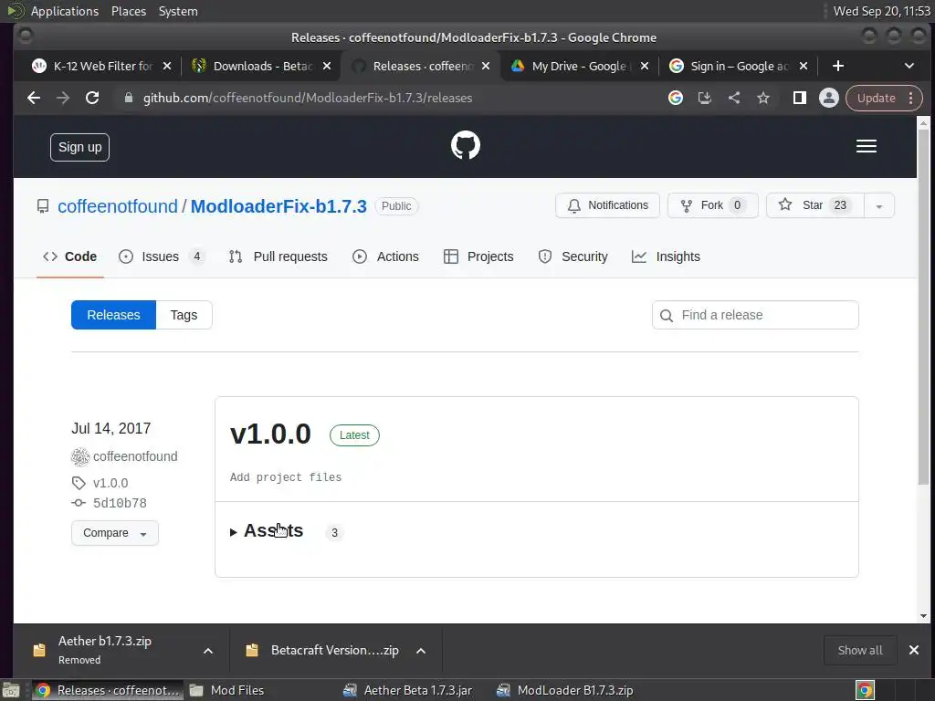Open the Projects tab
935x701 pixels.
[x=478, y=256]
